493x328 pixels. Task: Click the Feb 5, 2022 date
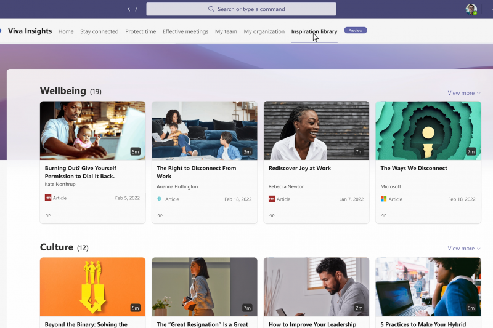point(128,198)
